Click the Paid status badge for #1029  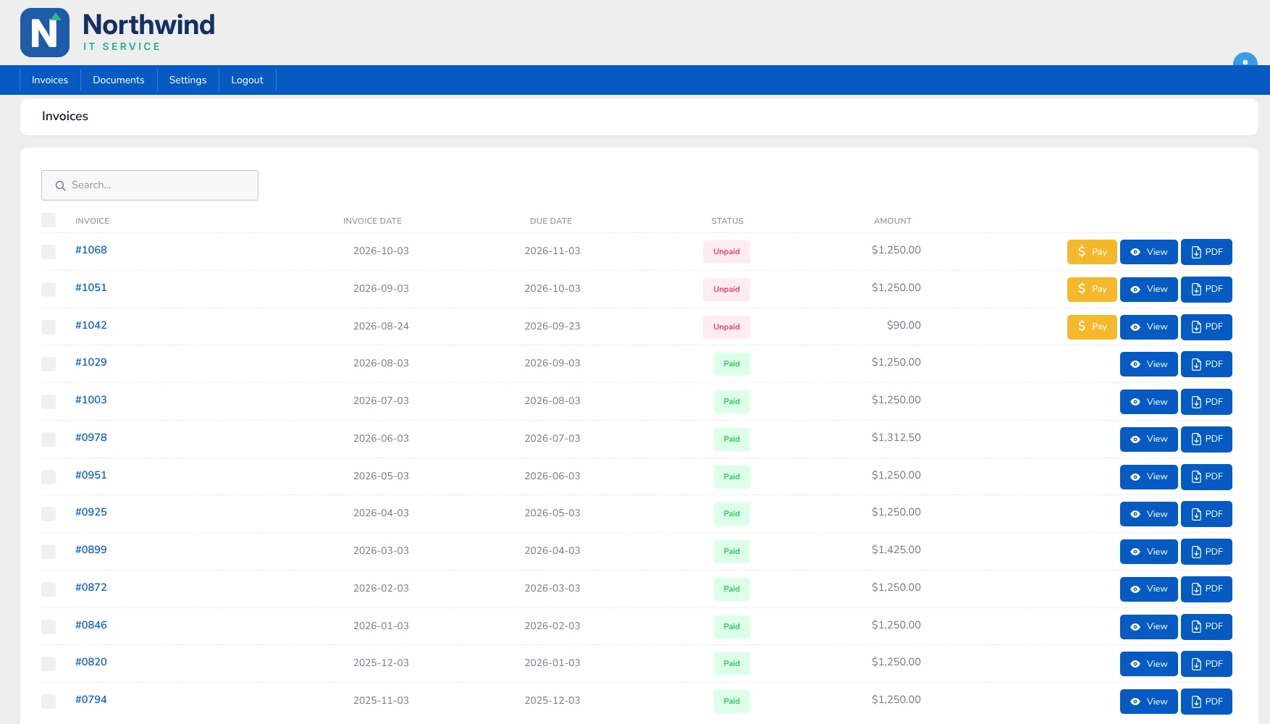731,364
